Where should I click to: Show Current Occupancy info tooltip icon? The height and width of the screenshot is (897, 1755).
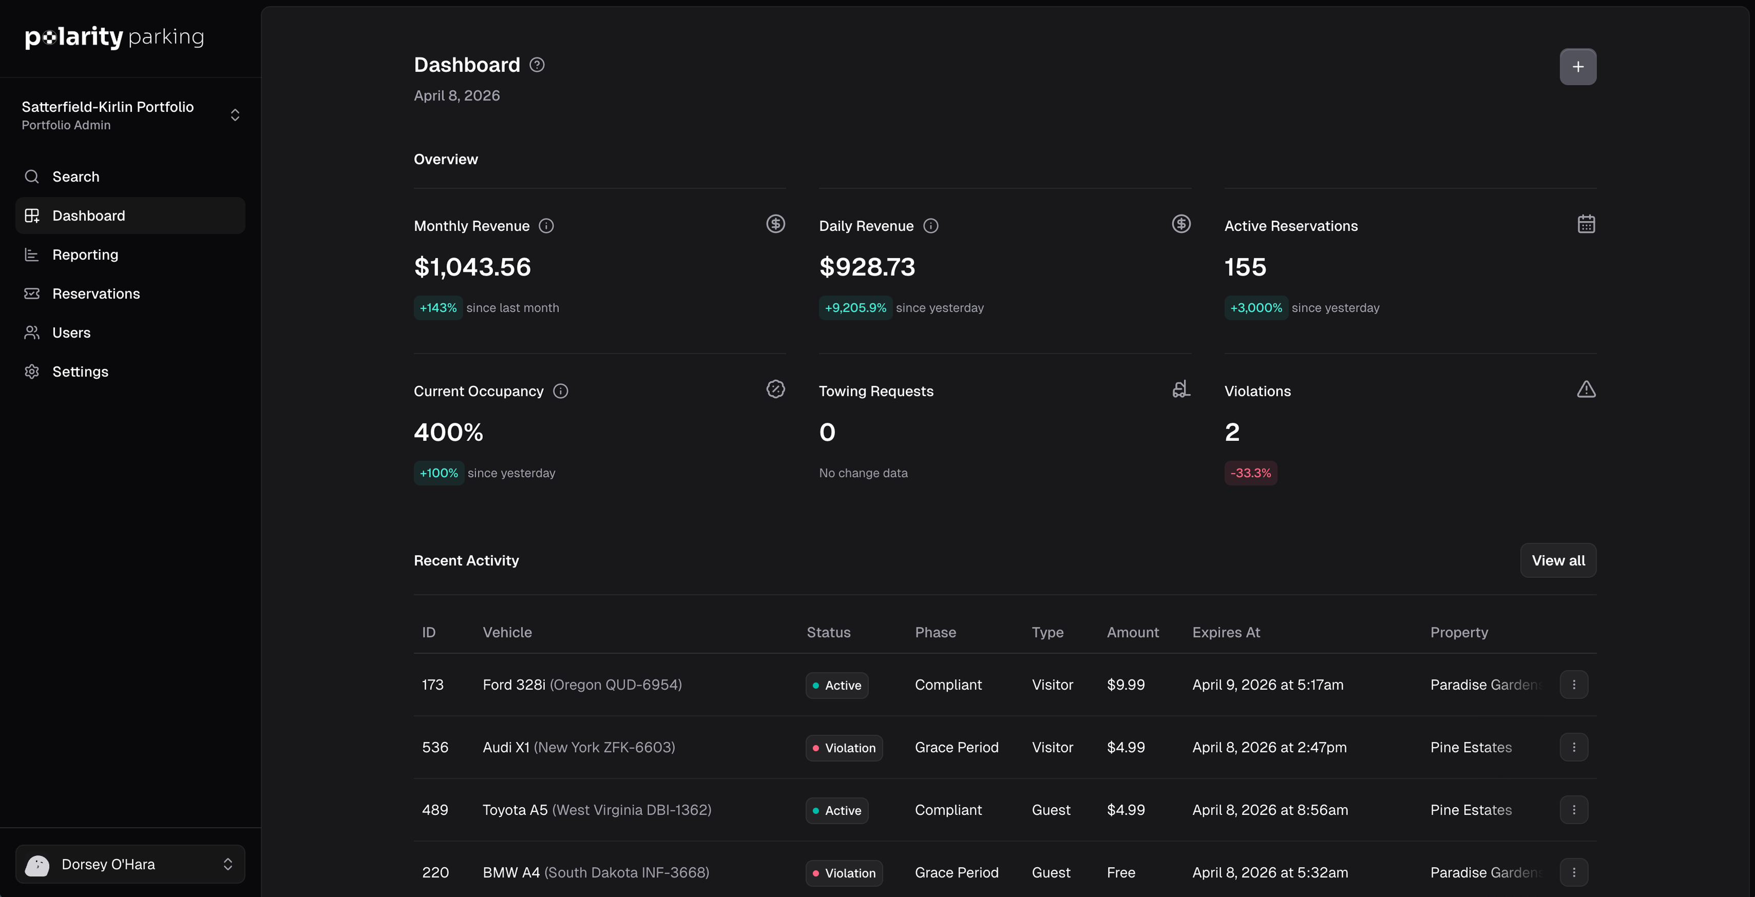pos(561,391)
